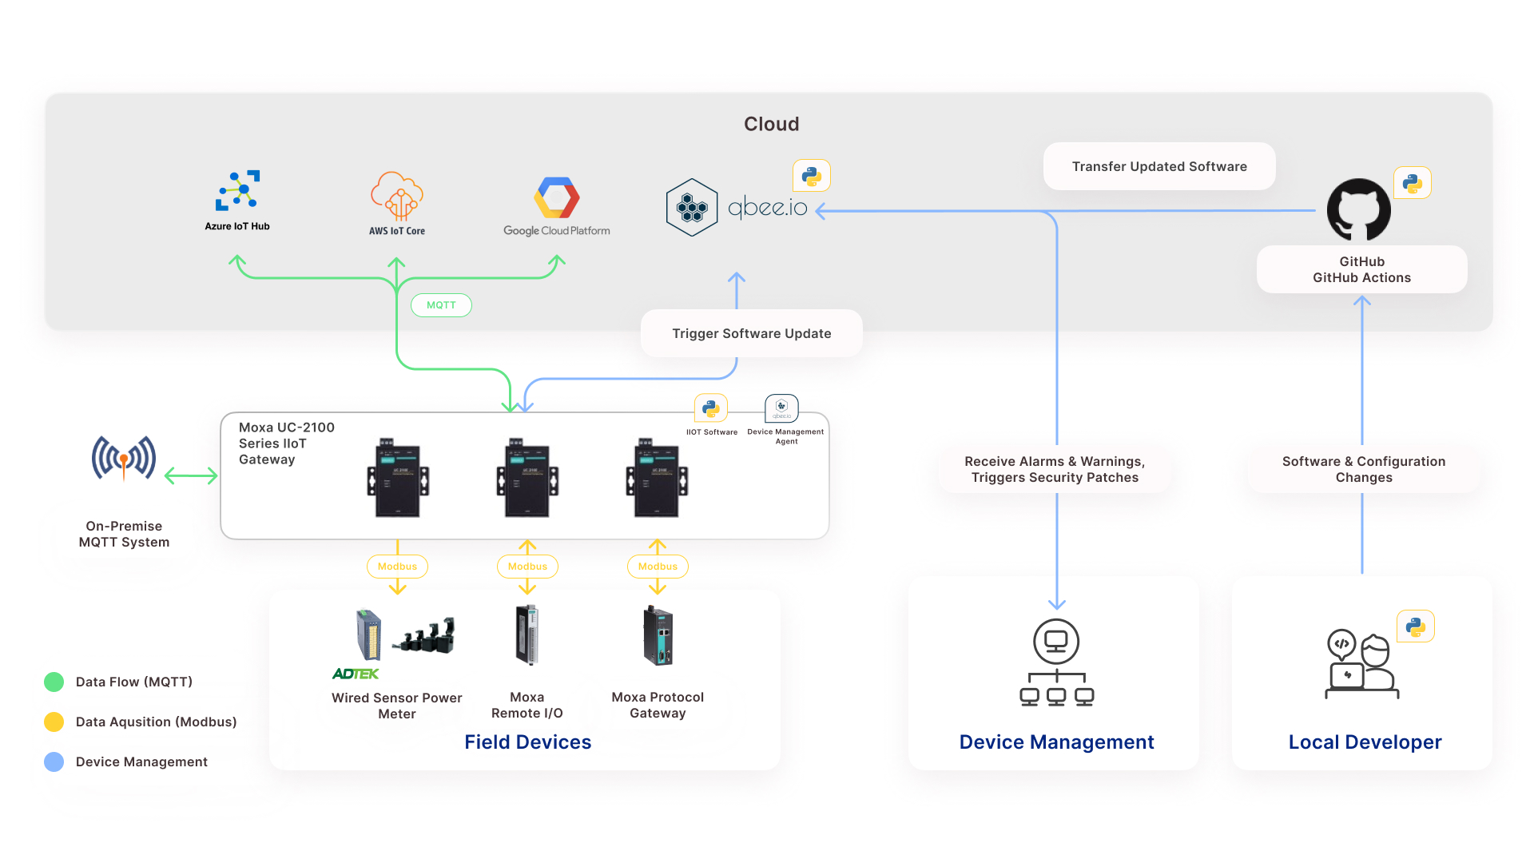Select the On-Premise MQTT antenna icon
Image resolution: width=1534 pixels, height=863 pixels.
coord(124,458)
